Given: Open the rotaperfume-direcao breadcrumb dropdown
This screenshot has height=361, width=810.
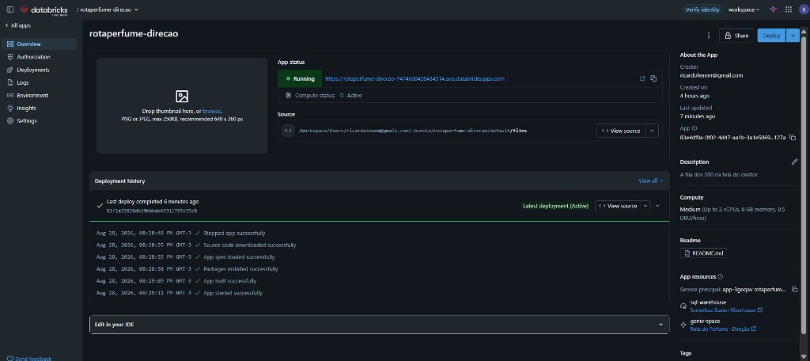Looking at the screenshot, I should (109, 9).
